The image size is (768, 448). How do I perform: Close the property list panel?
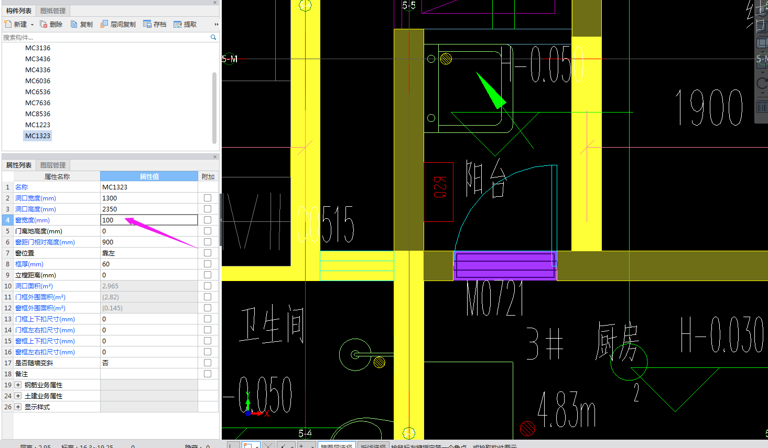coord(215,156)
